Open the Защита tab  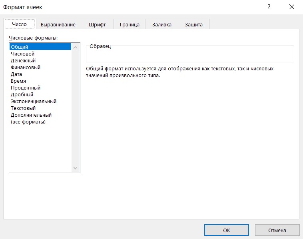coord(193,24)
